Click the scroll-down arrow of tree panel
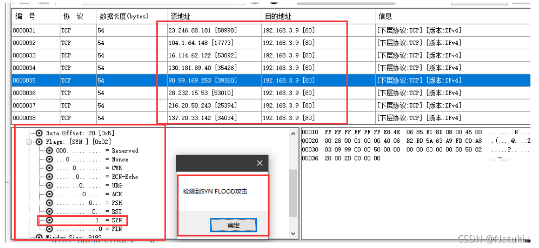This screenshot has width=539, height=248. (293, 233)
